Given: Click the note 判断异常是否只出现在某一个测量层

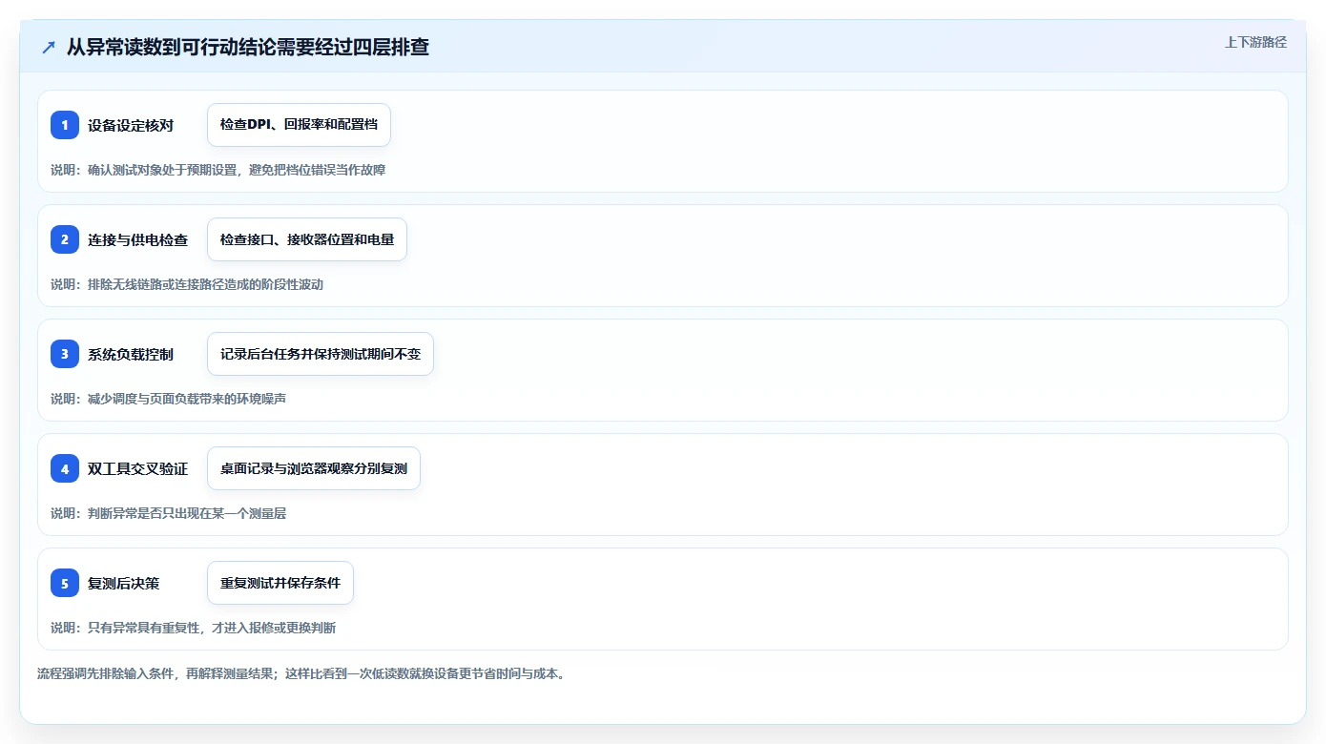Looking at the screenshot, I should 187,513.
